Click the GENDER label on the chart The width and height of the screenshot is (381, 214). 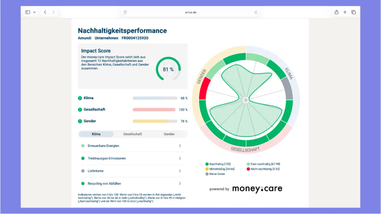pyautogui.click(x=201, y=77)
